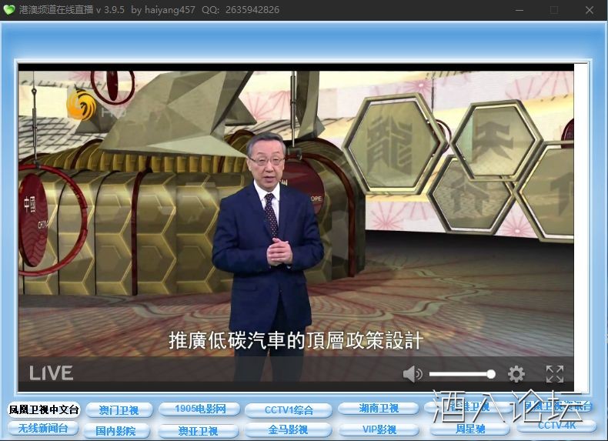
Task: Mute the video using speaker icon
Action: [413, 374]
